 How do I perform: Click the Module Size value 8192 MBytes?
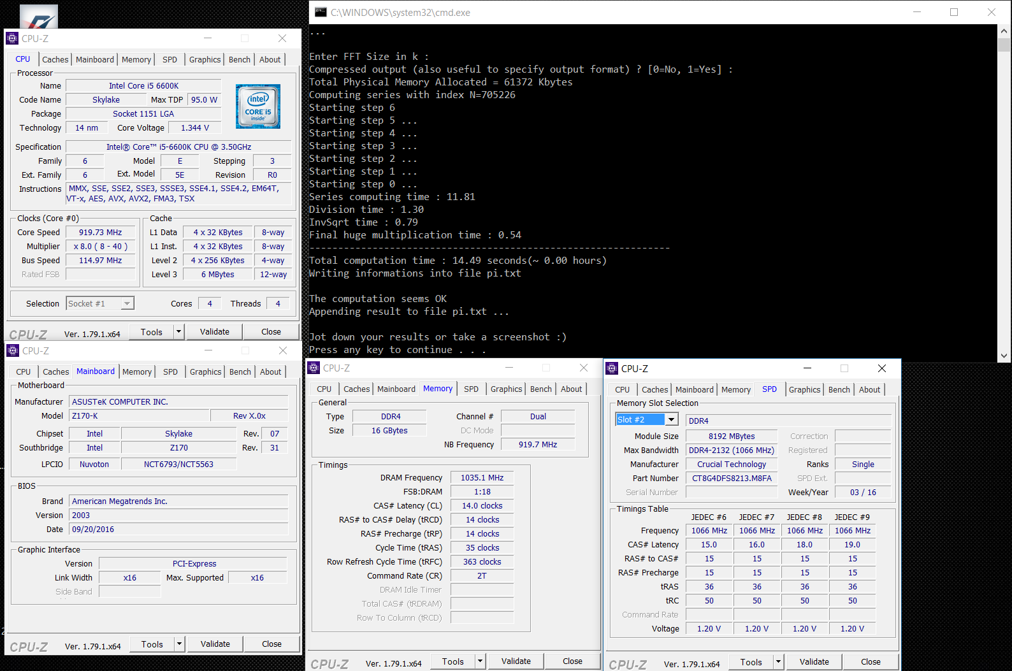pyautogui.click(x=732, y=437)
